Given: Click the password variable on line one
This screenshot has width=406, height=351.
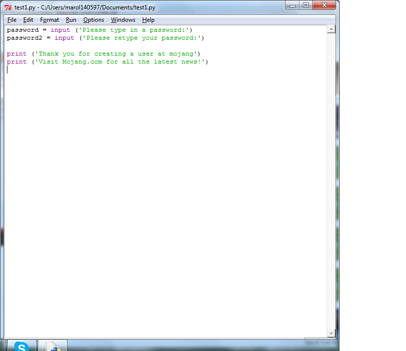Looking at the screenshot, I should point(23,30).
